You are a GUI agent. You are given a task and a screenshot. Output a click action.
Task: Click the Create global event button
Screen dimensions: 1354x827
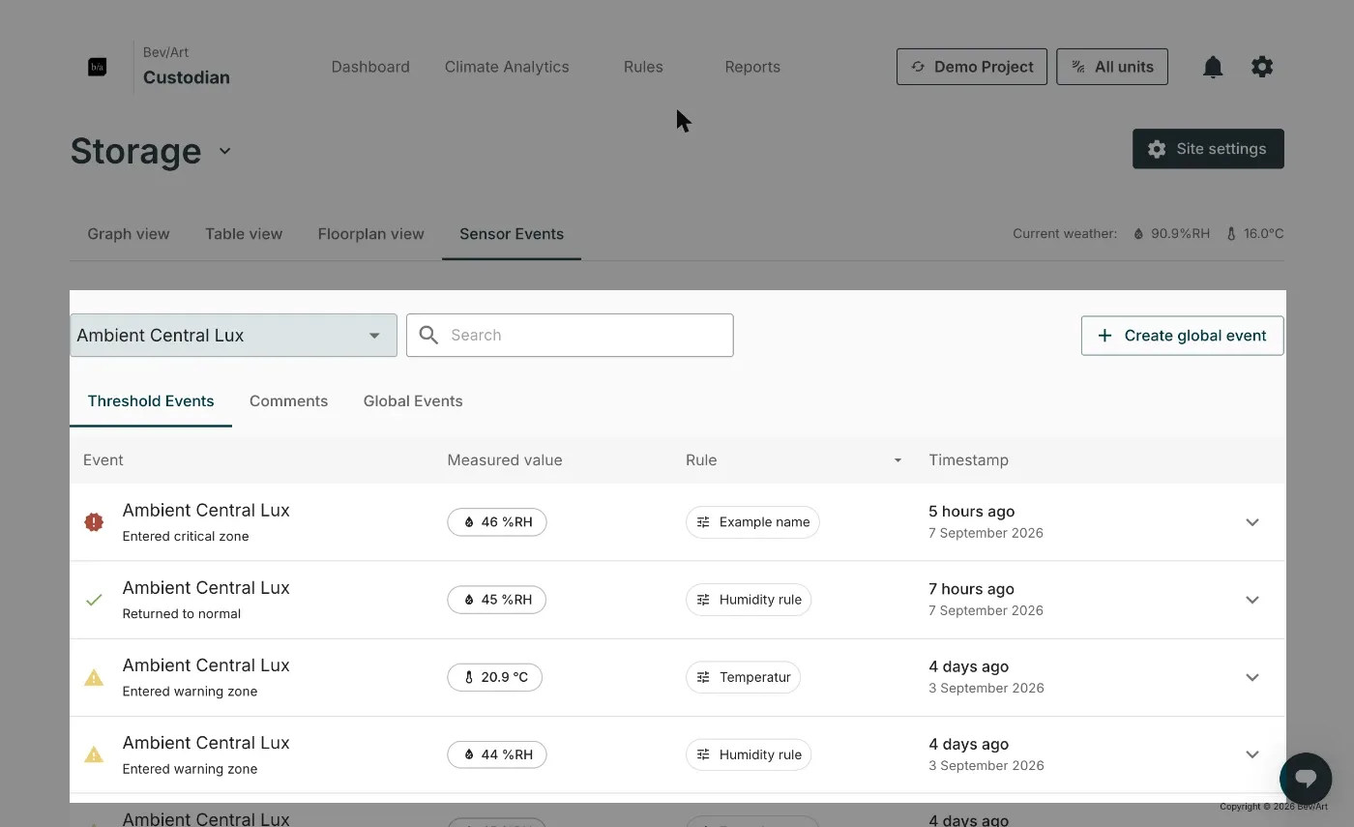1183,336
